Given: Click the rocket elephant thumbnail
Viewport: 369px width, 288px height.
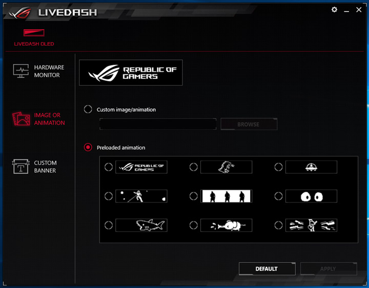Looking at the screenshot, I should click(x=227, y=225).
